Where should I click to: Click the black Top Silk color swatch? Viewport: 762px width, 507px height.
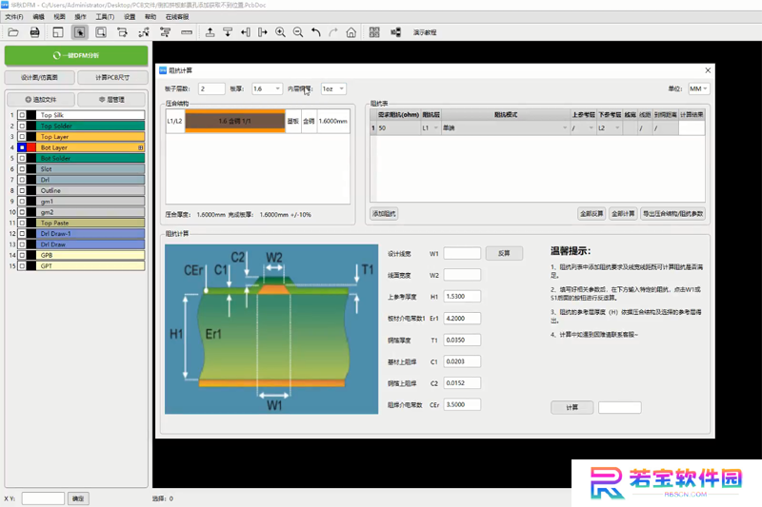31,115
